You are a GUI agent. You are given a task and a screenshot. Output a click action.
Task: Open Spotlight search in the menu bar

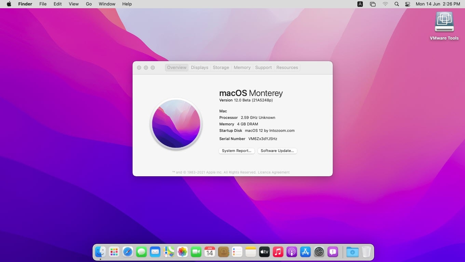pyautogui.click(x=397, y=4)
